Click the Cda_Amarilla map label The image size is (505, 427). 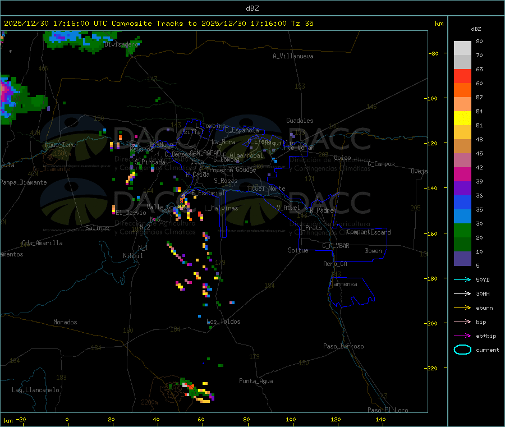coord(42,243)
